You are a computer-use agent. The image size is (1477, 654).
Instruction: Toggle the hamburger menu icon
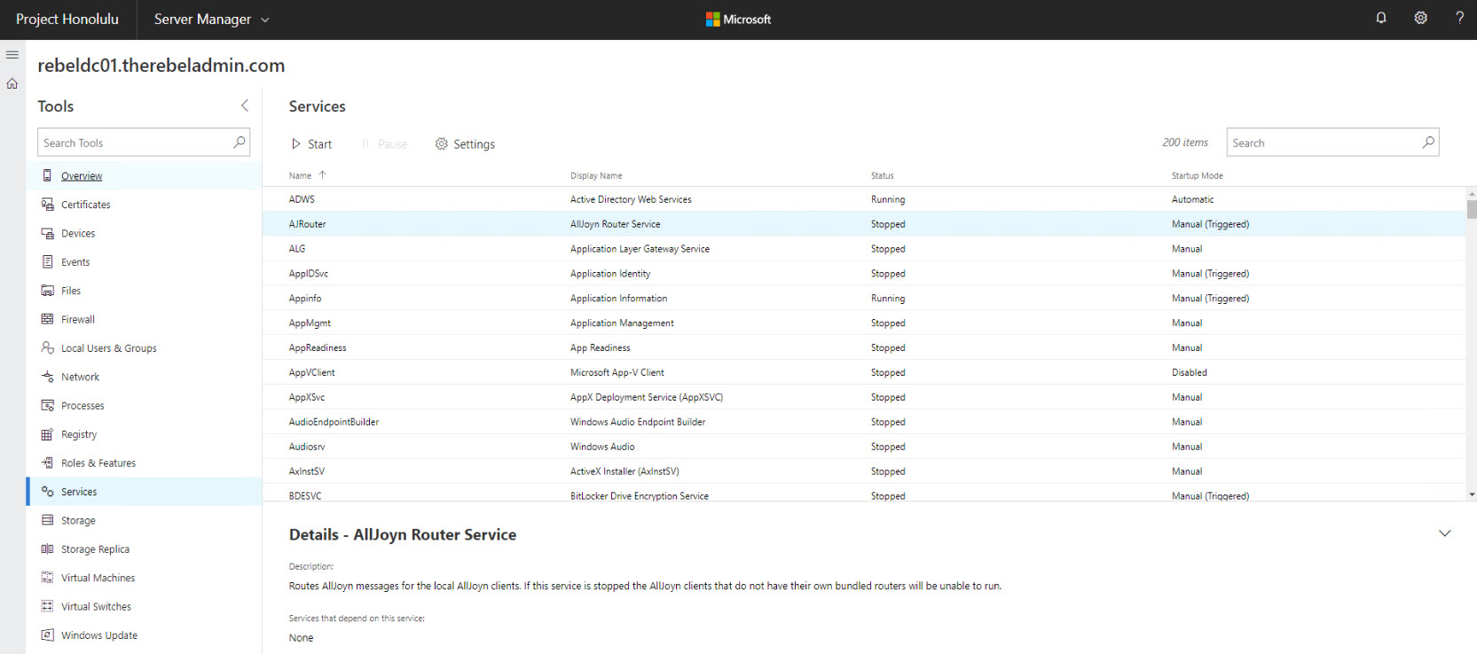click(12, 55)
